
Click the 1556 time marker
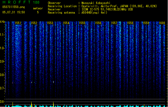(x=98, y=23)
